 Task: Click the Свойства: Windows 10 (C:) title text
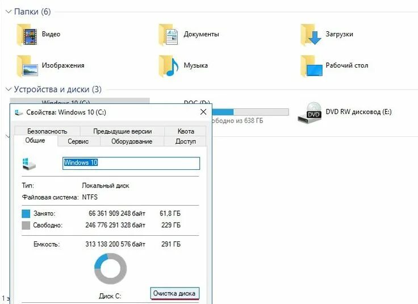66,113
